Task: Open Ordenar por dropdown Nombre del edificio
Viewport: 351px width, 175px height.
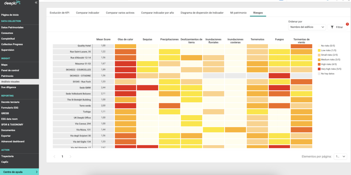Action: (307, 27)
